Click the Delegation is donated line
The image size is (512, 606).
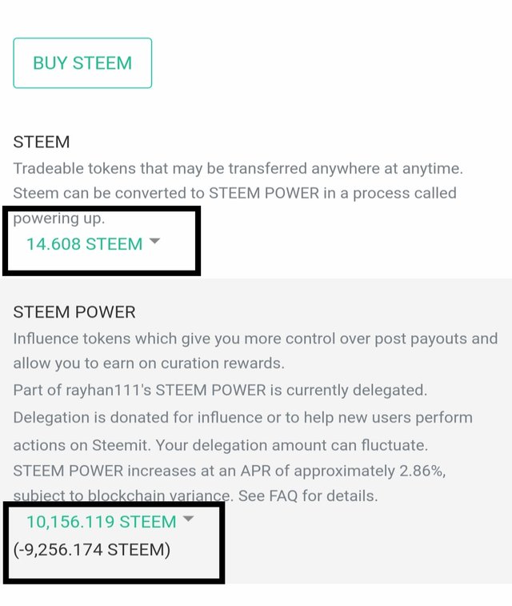point(243,417)
